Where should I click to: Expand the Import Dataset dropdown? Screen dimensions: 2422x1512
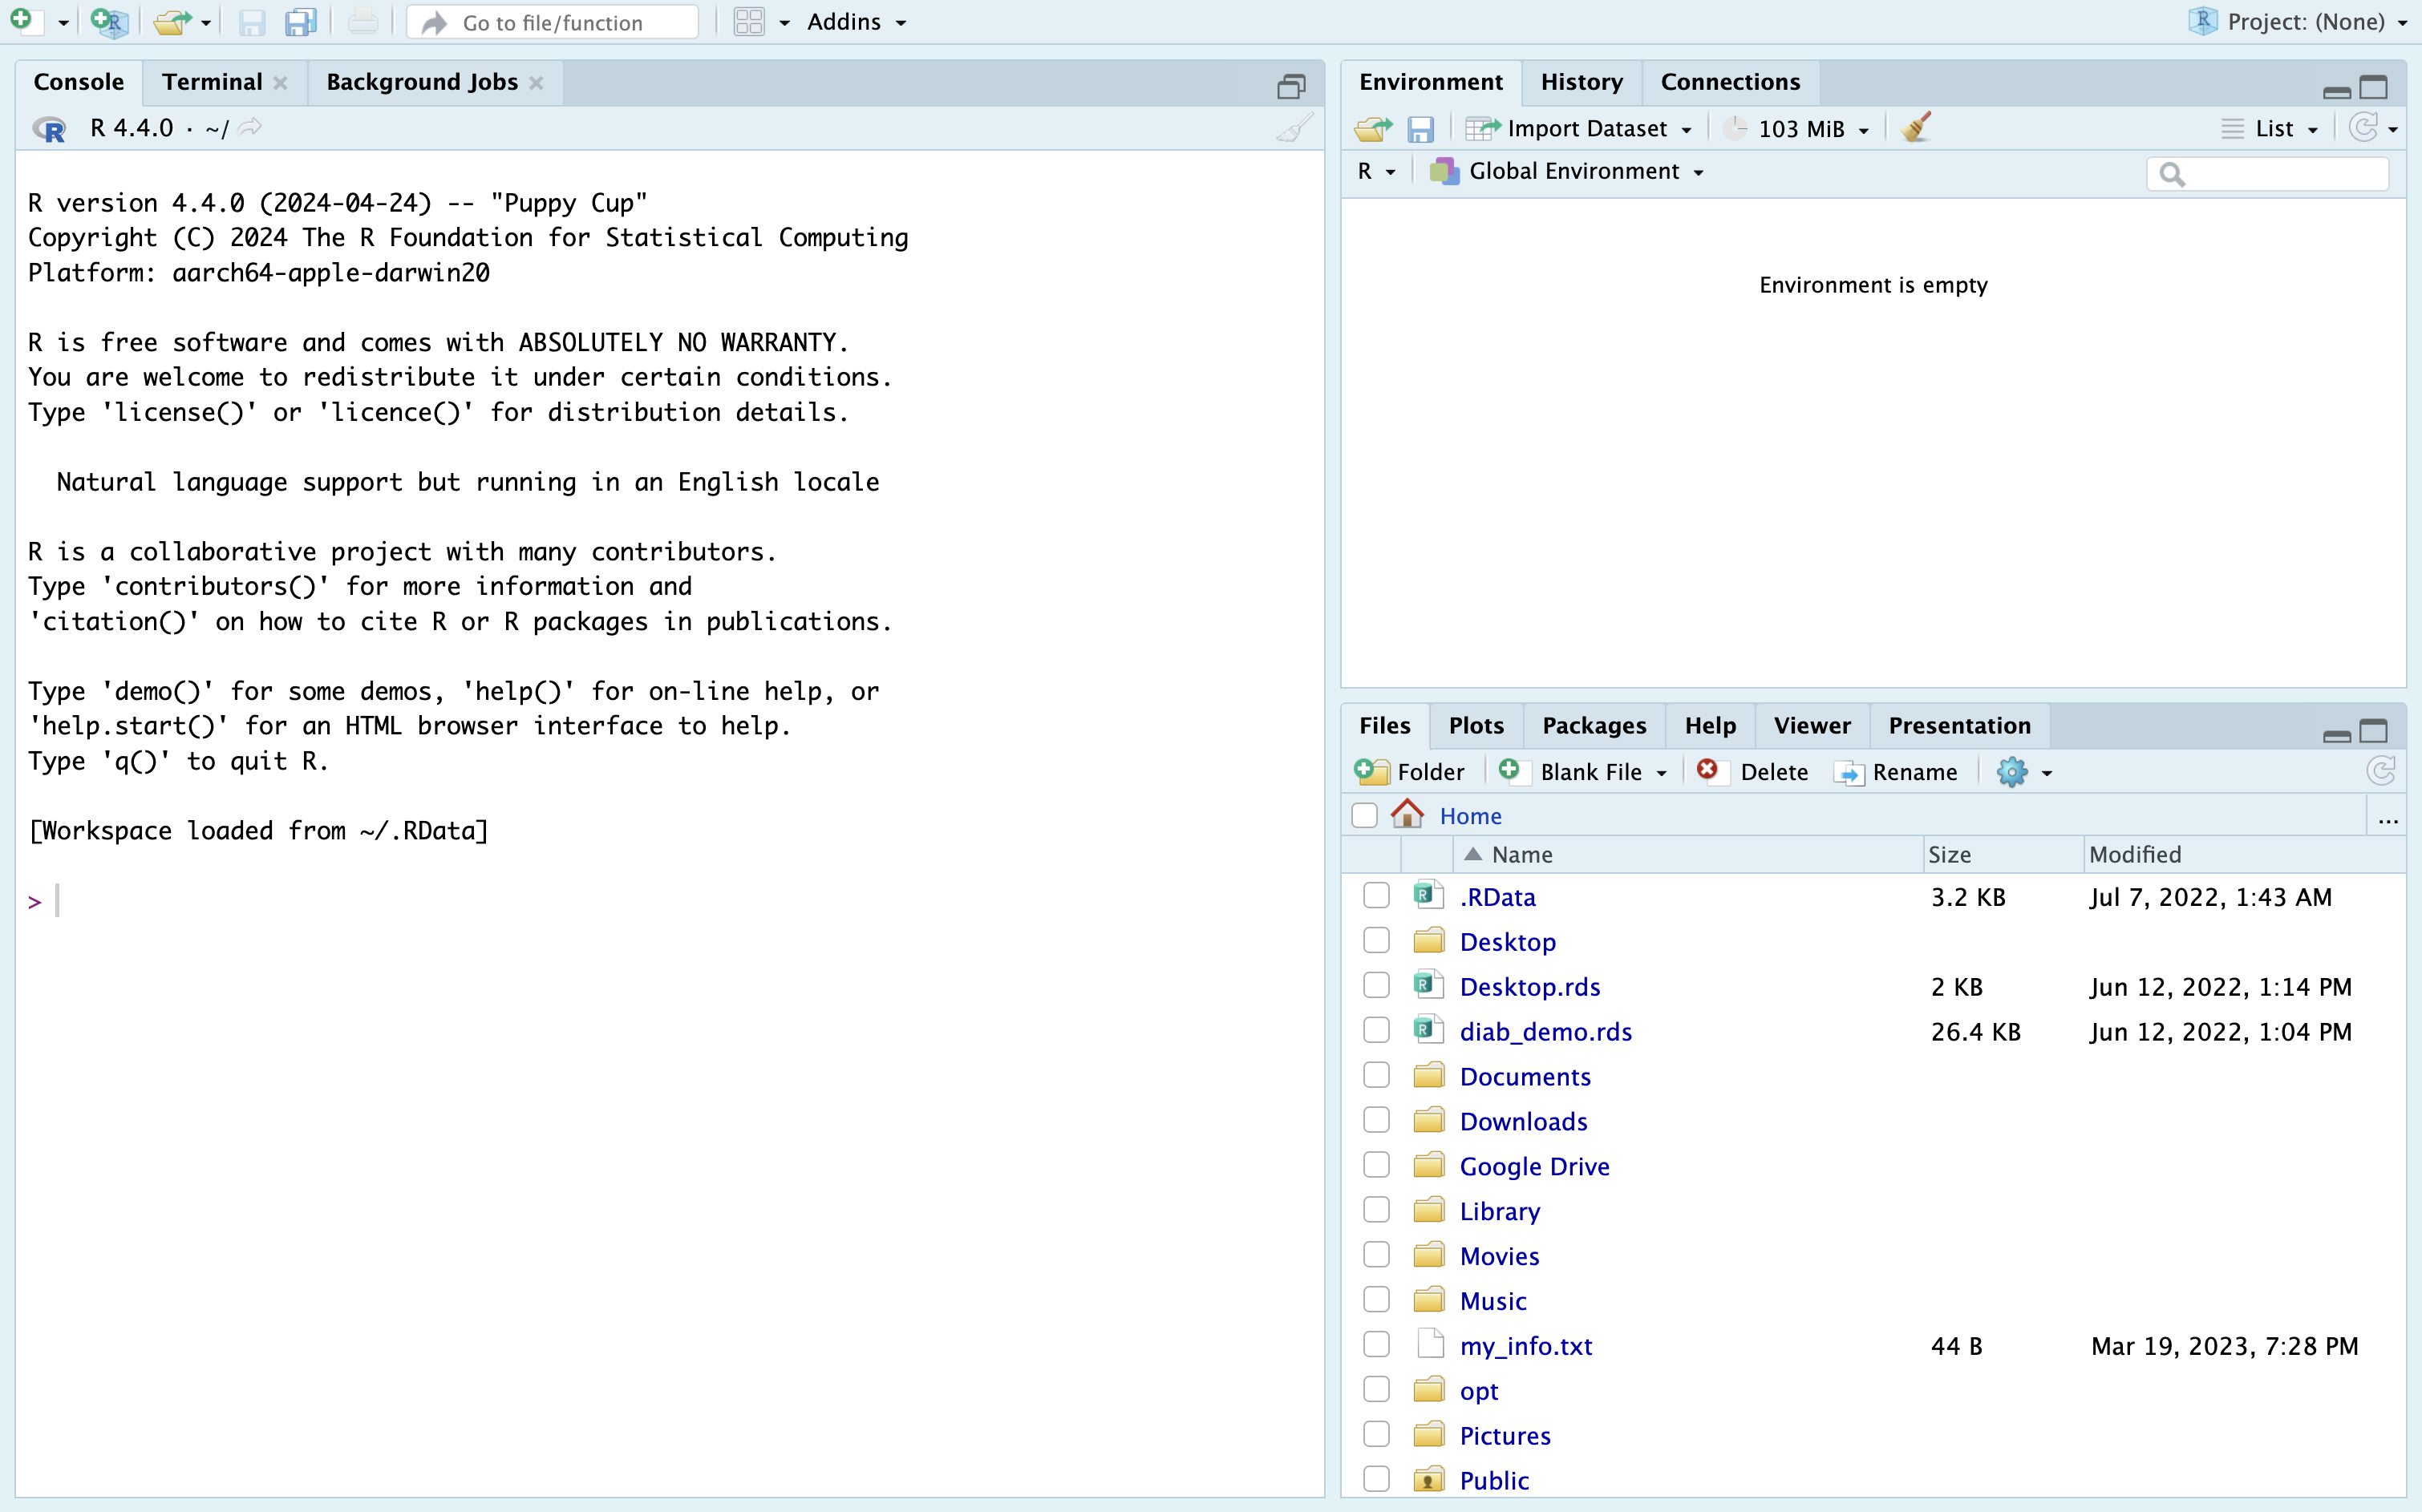click(x=1578, y=129)
